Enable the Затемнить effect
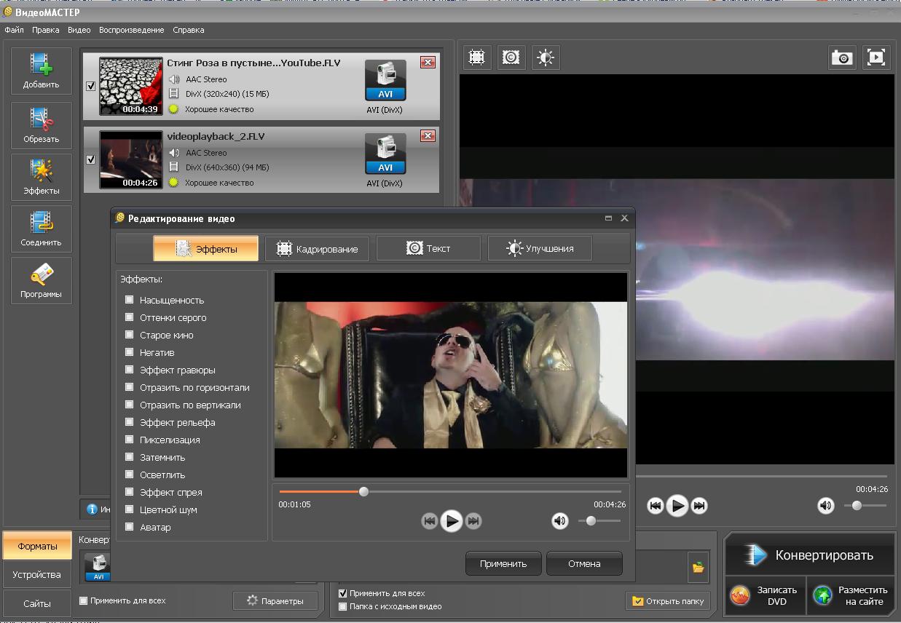901x623 pixels. [x=130, y=457]
